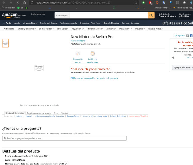Select the No image available thumbnail
The height and width of the screenshot is (165, 193).
coord(5,43)
